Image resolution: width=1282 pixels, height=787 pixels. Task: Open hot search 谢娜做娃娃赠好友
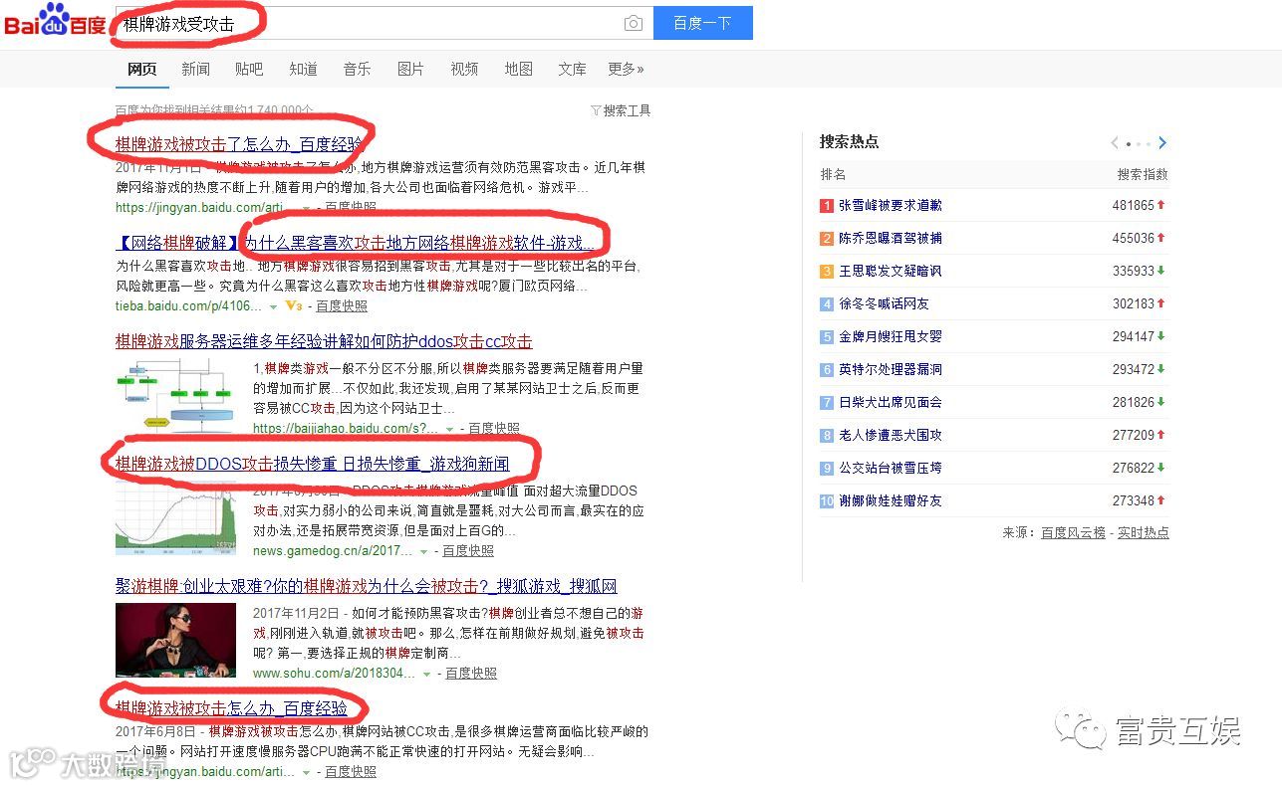point(890,500)
